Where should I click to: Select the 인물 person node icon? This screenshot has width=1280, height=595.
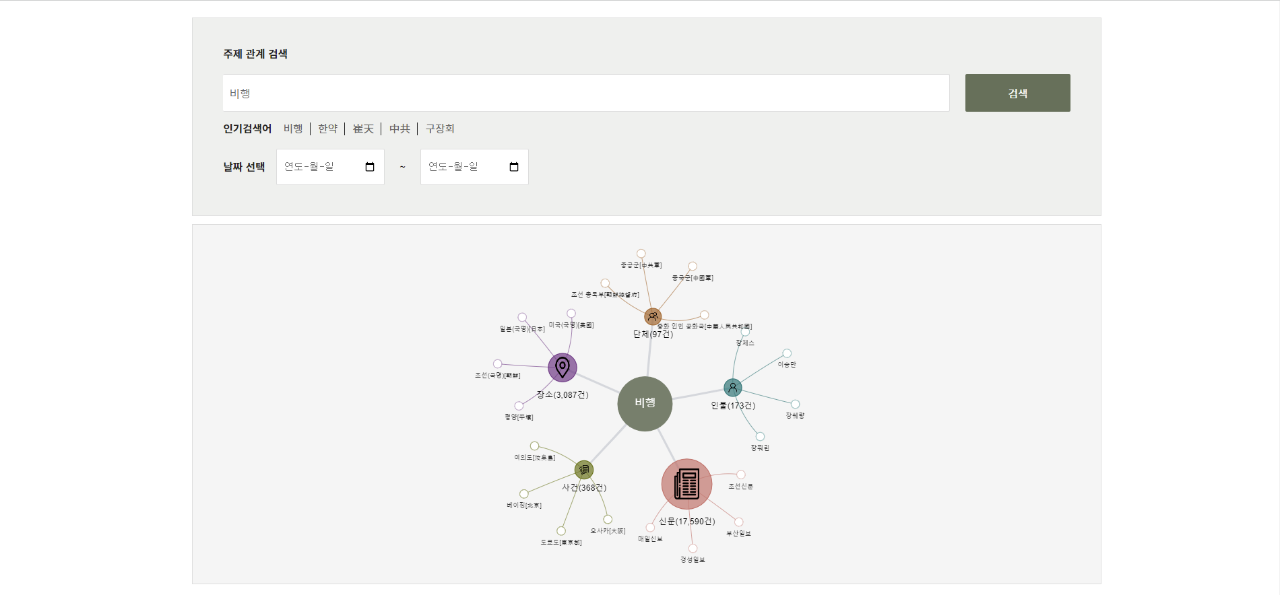(732, 388)
